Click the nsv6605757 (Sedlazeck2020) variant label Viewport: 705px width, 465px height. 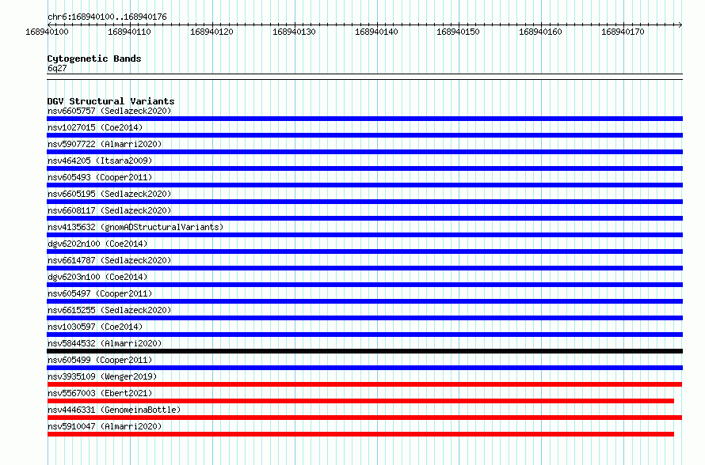pyautogui.click(x=109, y=111)
